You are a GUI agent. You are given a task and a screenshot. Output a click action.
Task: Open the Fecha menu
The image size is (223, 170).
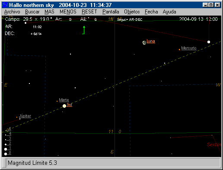(x=151, y=12)
